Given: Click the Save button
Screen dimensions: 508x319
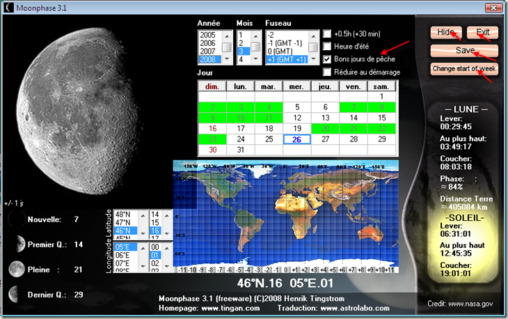Looking at the screenshot, I should point(464,51).
